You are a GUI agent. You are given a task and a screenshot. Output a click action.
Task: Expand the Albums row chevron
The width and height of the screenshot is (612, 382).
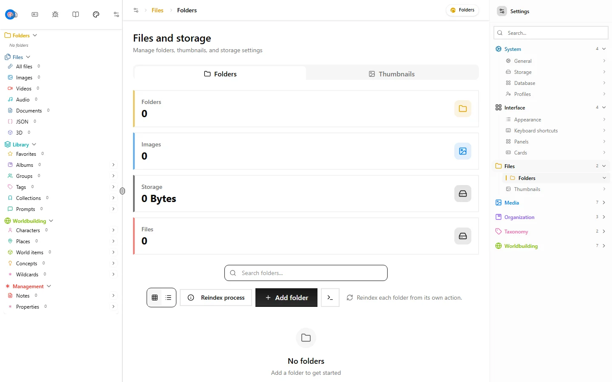coord(113,165)
